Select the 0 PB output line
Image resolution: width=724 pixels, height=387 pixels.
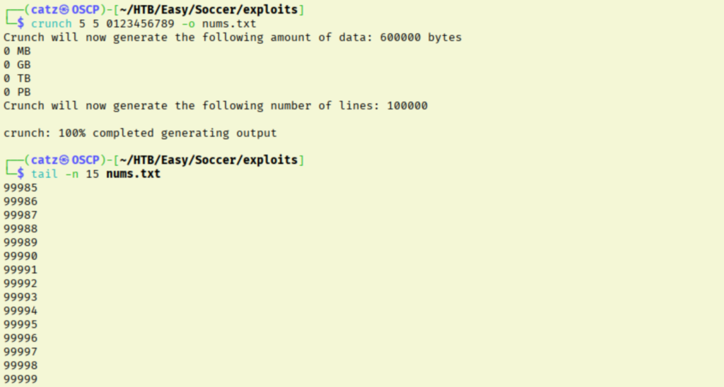coord(17,92)
